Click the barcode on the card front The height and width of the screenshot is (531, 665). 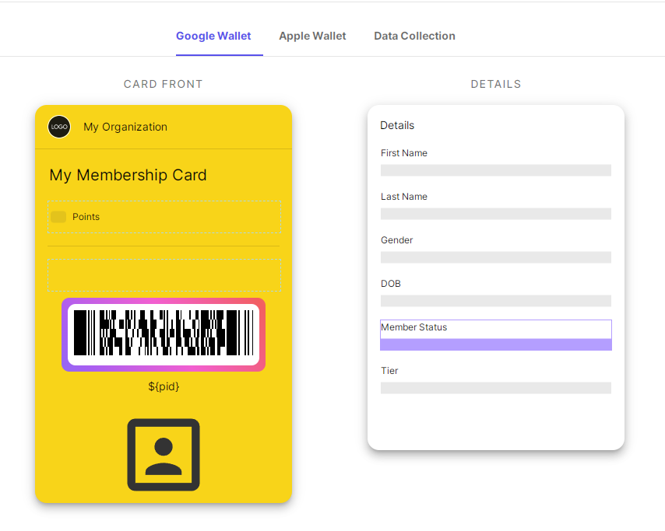(164, 334)
